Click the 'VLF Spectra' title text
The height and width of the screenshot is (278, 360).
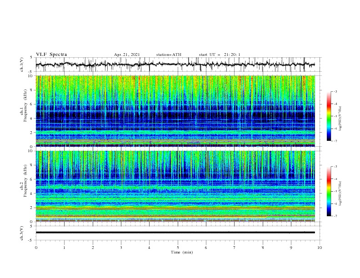[51, 55]
